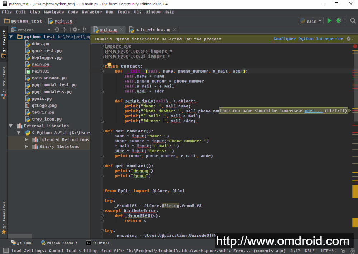The image size is (358, 254).
Task: Hide the Project tool window icon
Action: 85,30
